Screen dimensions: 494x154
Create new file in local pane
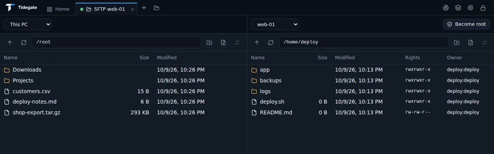[223, 42]
